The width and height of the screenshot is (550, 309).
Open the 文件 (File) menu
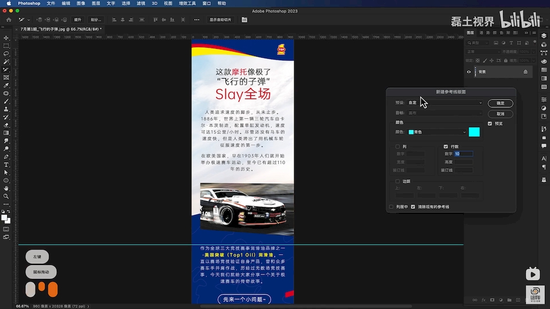pos(51,3)
